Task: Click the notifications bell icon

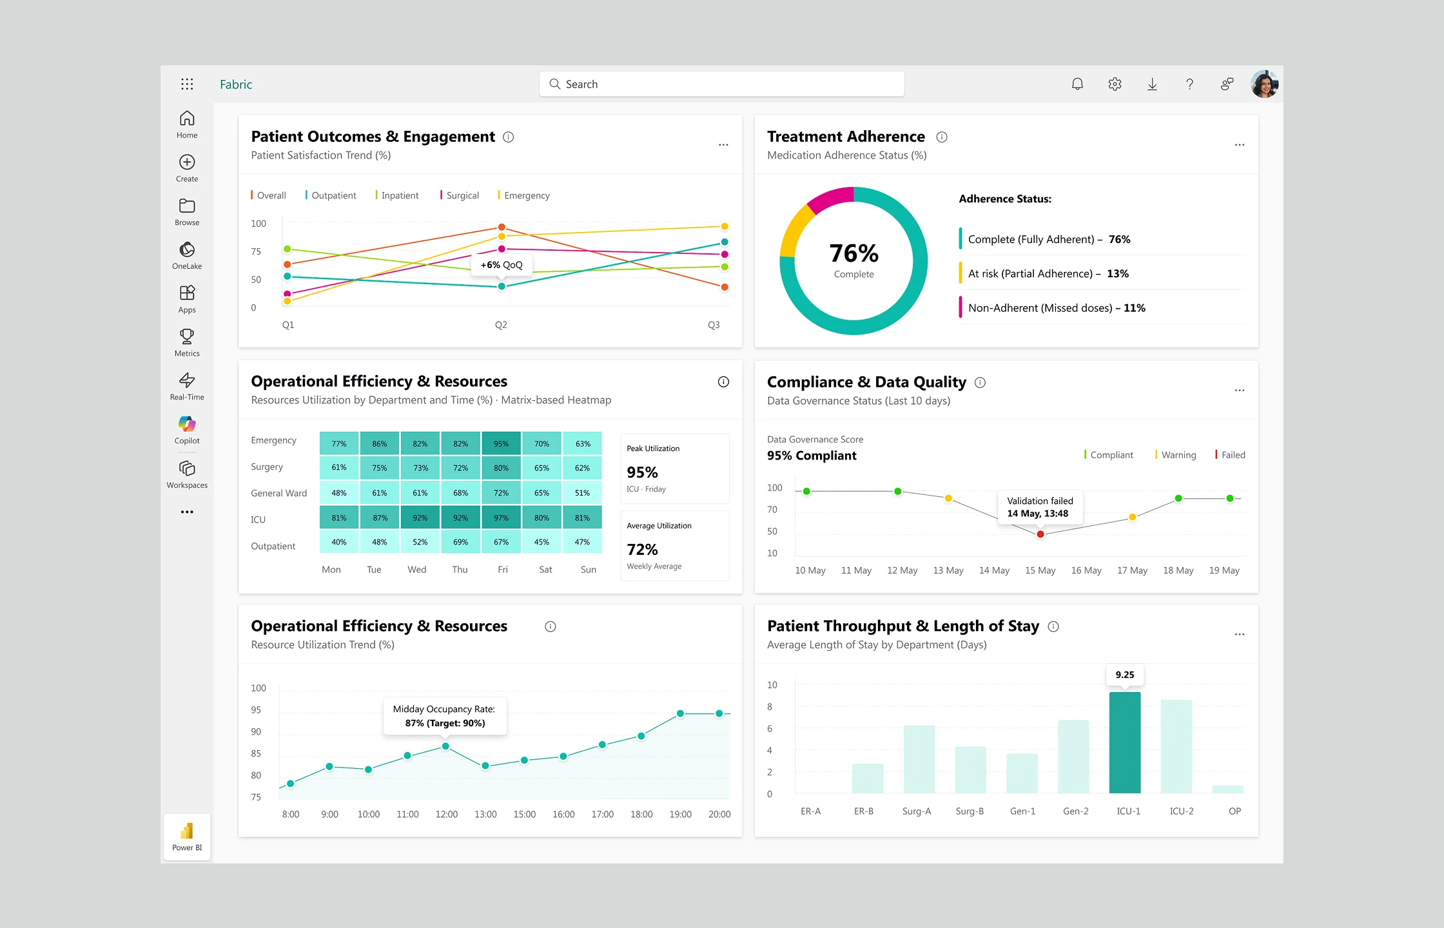Action: pyautogui.click(x=1077, y=84)
